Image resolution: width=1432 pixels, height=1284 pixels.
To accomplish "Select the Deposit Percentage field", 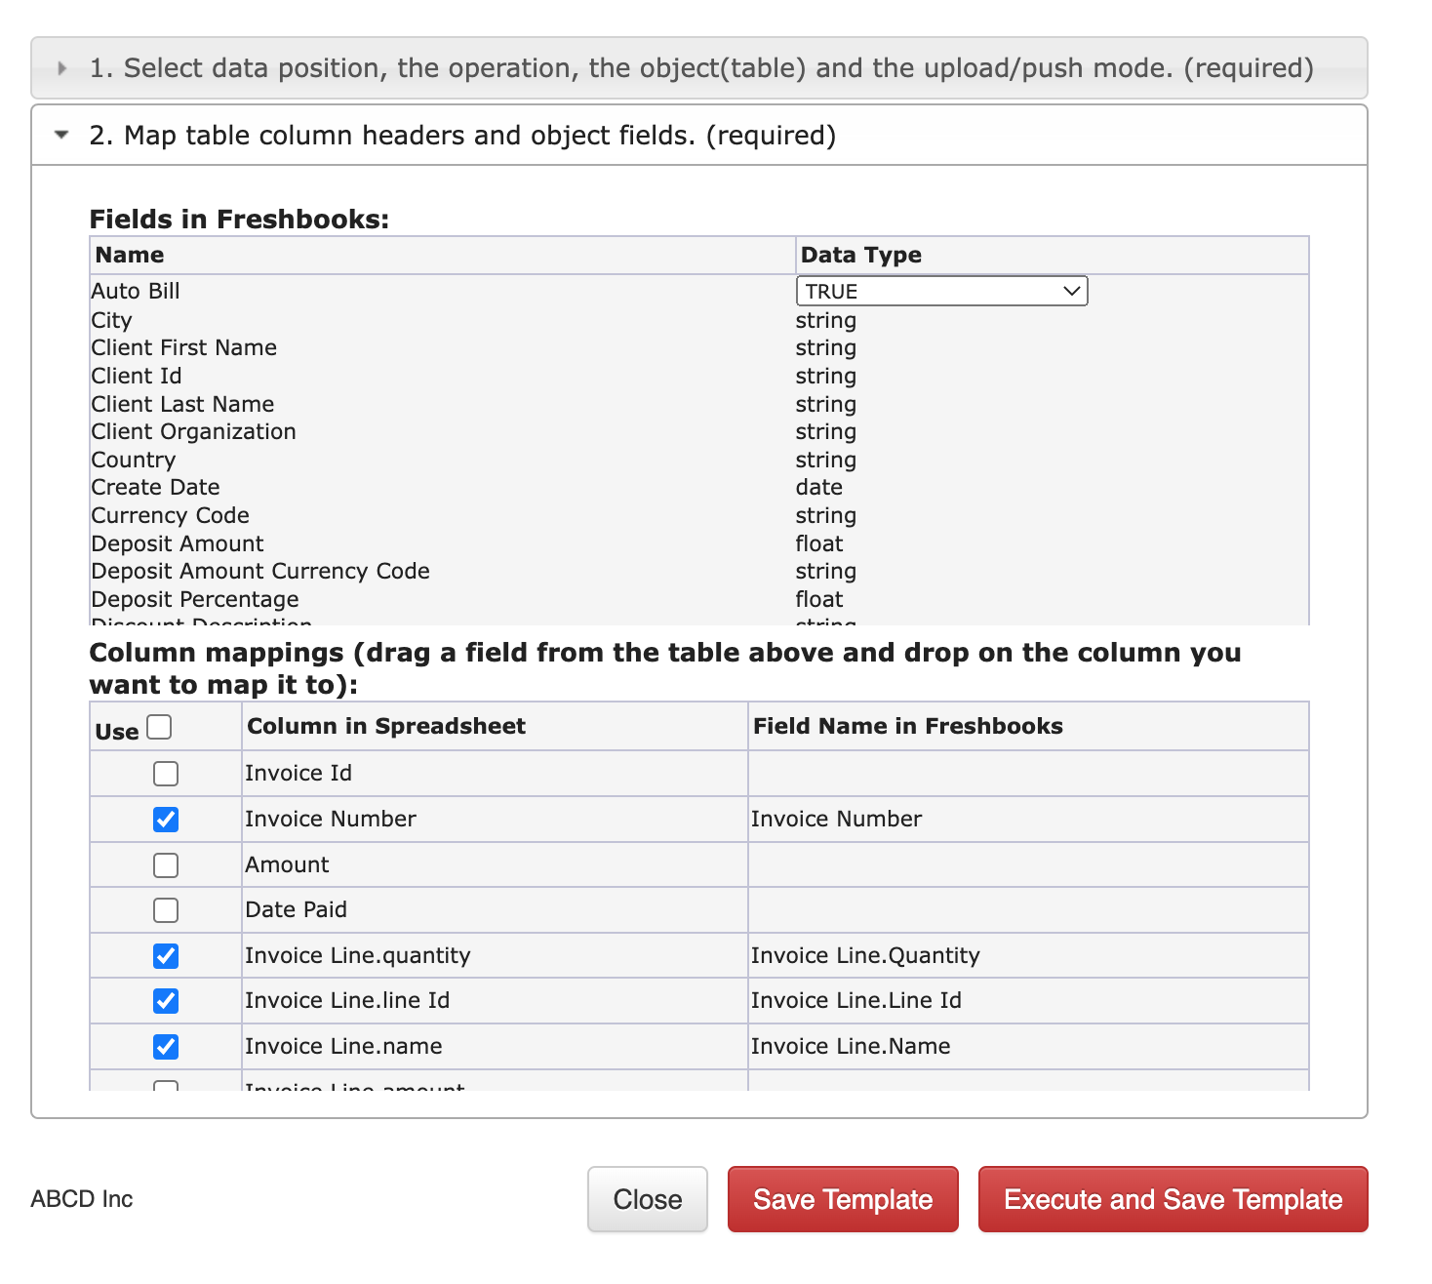I will 195,600.
